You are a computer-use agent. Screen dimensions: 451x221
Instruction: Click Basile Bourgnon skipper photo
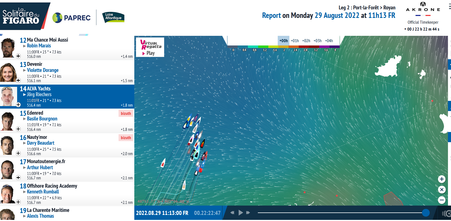click(7, 121)
